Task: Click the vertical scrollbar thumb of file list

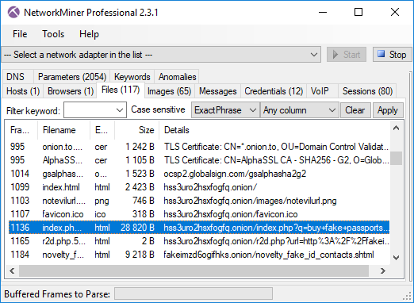Action: pyautogui.click(x=396, y=158)
